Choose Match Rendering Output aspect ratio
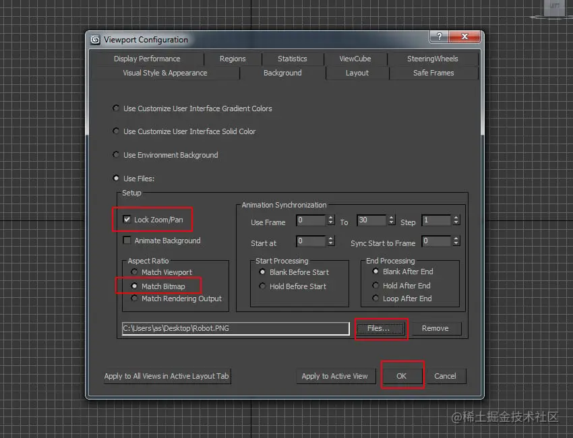Screen dimensions: 573x438 click(134, 299)
